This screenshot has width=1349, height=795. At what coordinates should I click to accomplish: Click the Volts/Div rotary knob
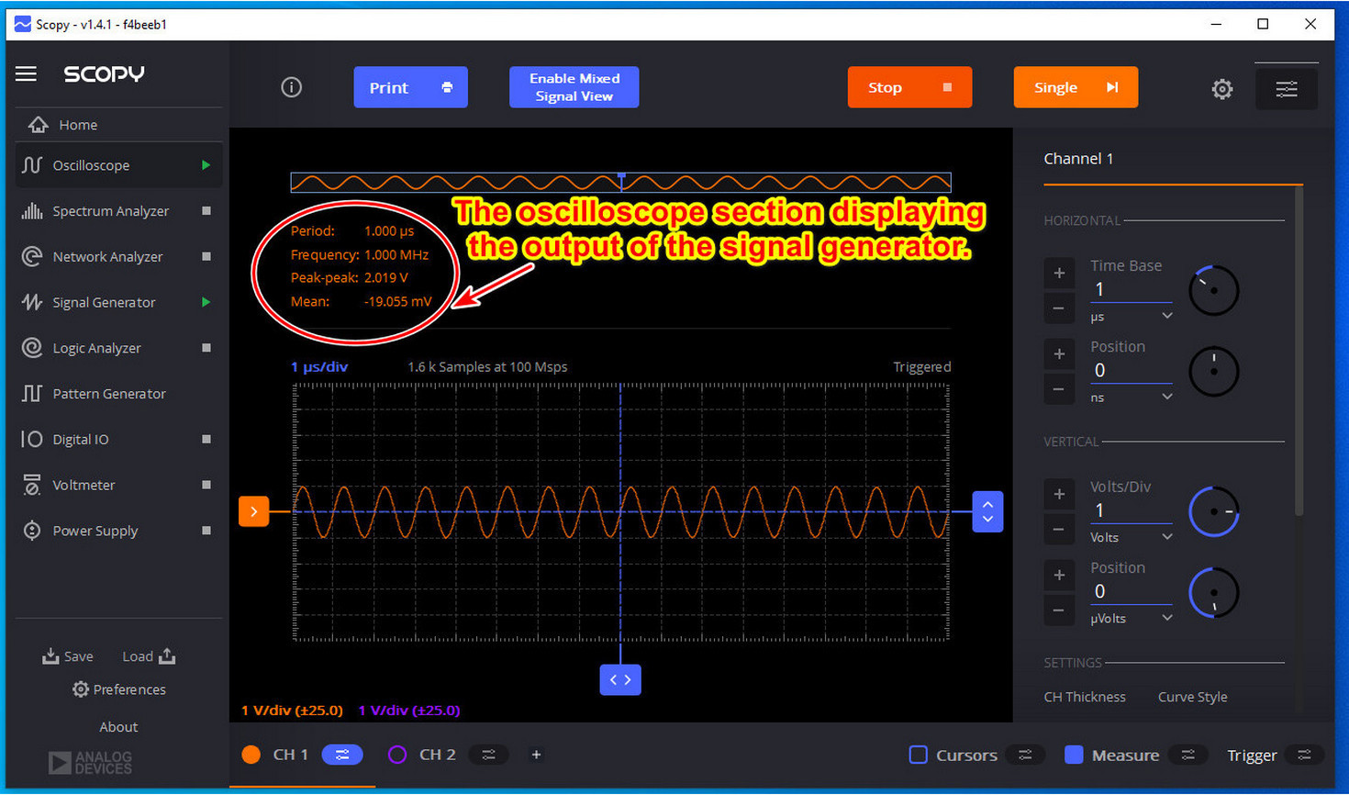pyautogui.click(x=1213, y=511)
